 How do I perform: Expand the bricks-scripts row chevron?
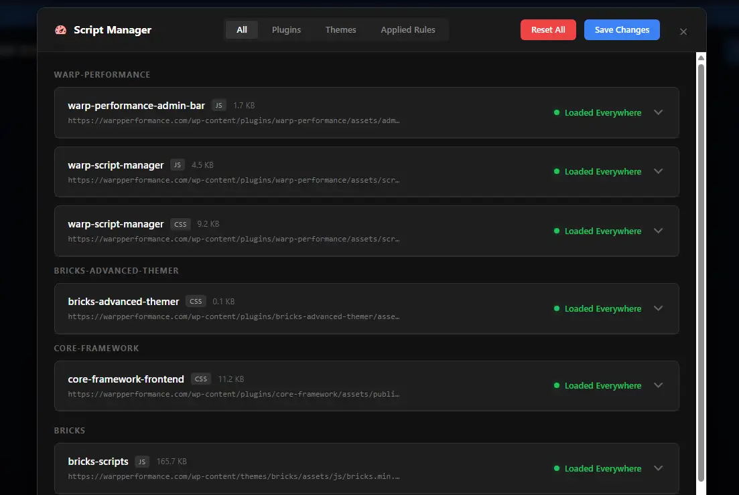658,468
